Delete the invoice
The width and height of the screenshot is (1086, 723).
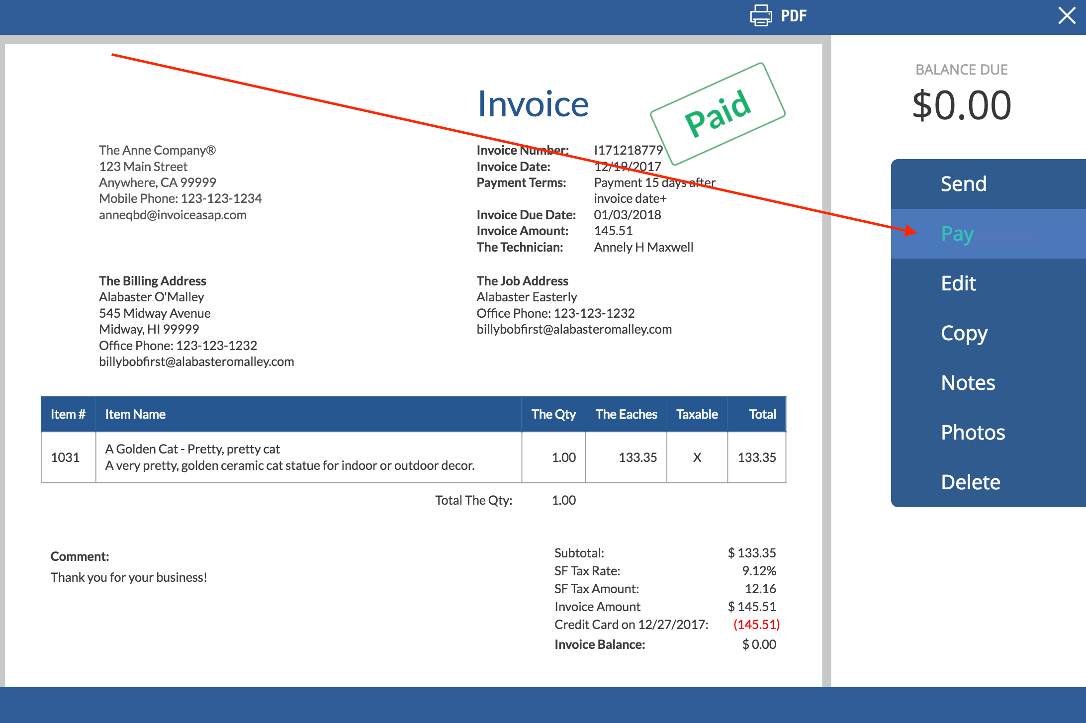click(970, 481)
